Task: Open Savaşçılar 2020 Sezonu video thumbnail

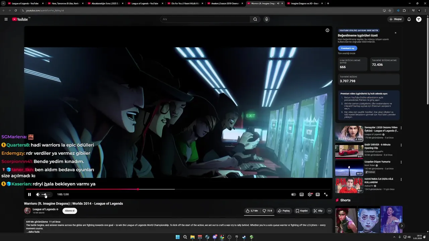Action: pos(349,134)
